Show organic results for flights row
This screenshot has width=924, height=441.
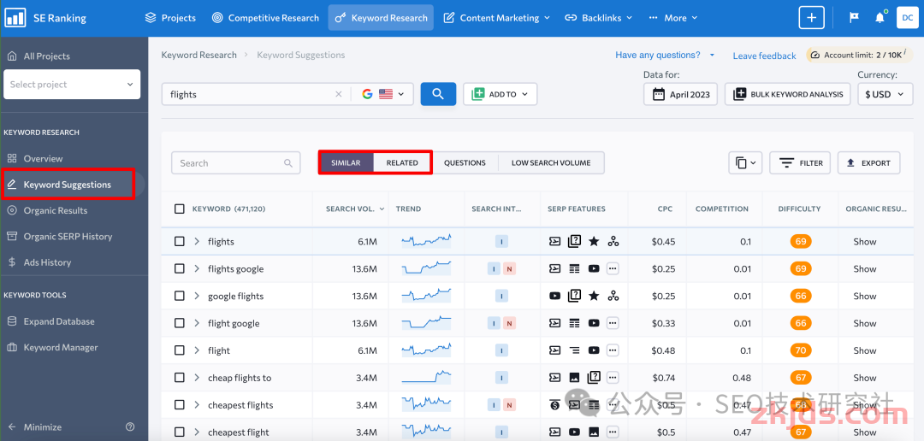[x=864, y=241]
